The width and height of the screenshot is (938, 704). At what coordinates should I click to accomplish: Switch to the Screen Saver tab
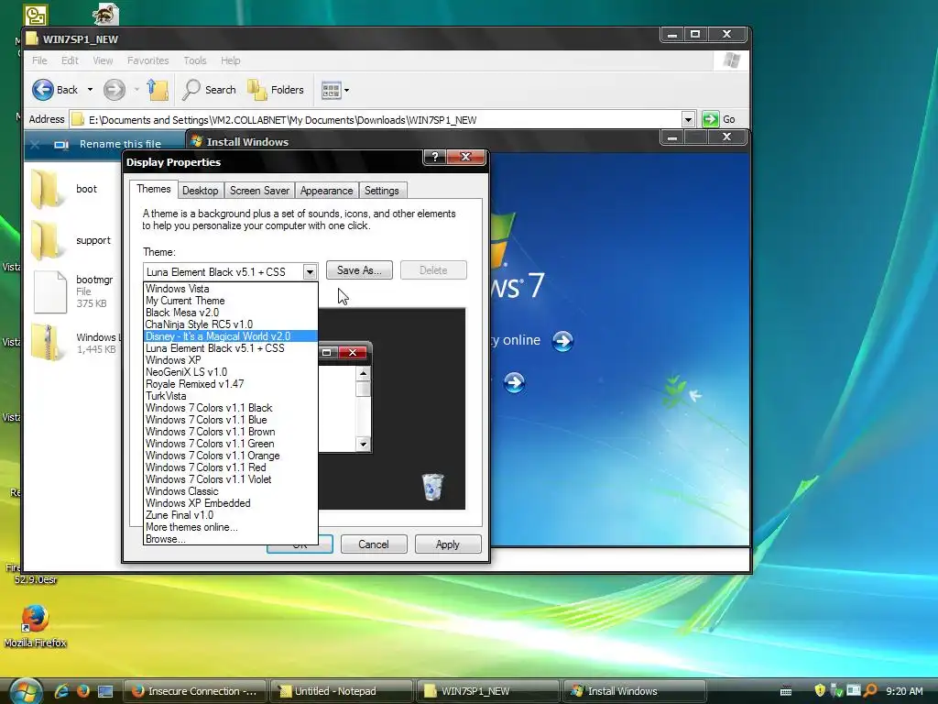pos(259,191)
